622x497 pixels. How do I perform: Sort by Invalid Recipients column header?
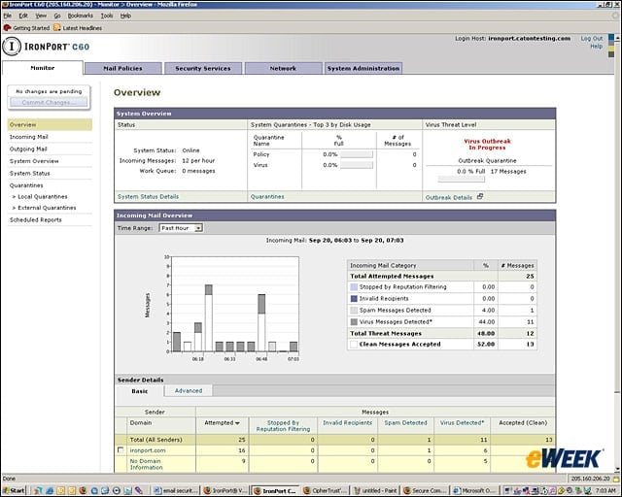[x=348, y=423]
